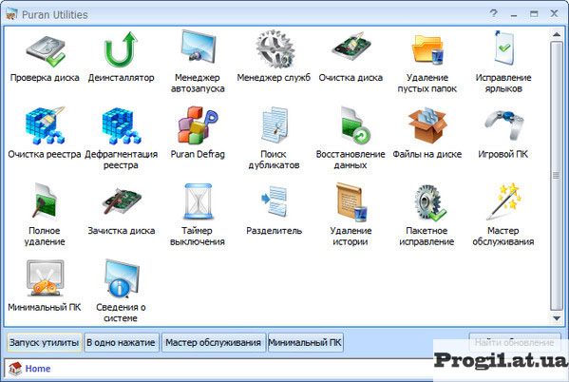Image resolution: width=569 pixels, height=382 pixels.
Task: Open Дефрагментация реестра icon
Action: tap(122, 125)
